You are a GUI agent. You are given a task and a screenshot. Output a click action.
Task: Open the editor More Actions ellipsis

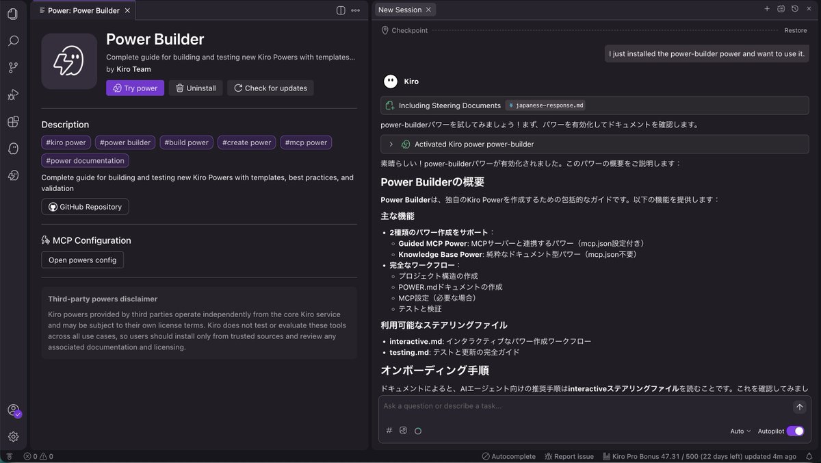(356, 10)
